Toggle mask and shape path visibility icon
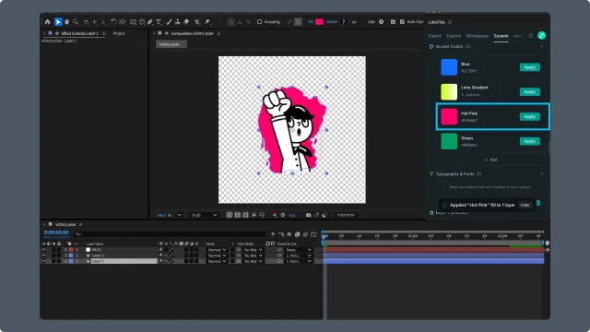The width and height of the screenshot is (590, 332). pos(246,215)
